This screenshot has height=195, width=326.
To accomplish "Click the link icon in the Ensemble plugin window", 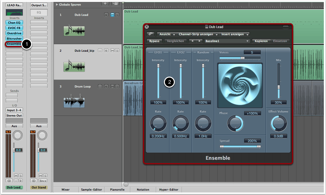I will coord(151,34).
